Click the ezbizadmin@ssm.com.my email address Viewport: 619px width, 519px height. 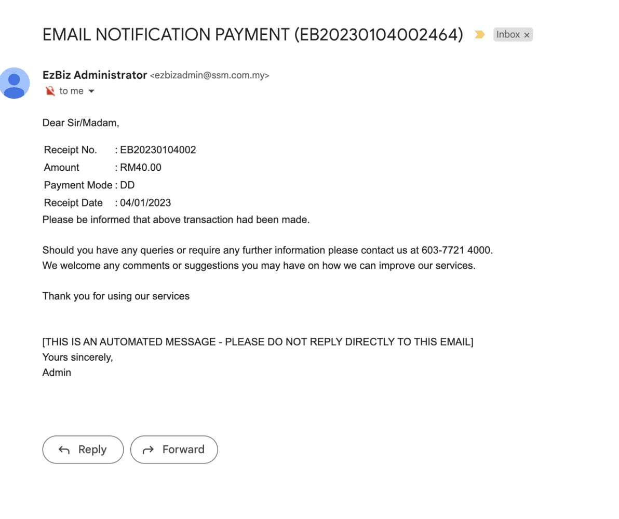pyautogui.click(x=209, y=76)
